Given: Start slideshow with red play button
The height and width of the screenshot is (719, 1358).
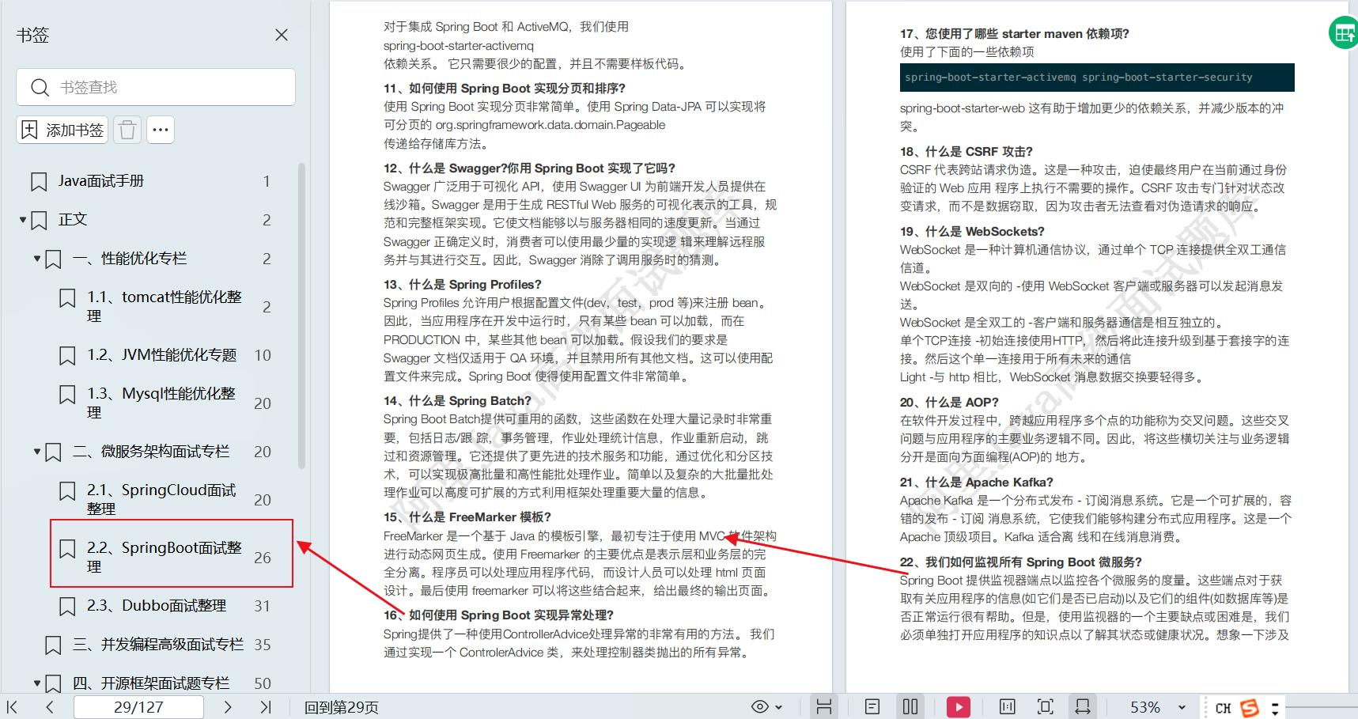Looking at the screenshot, I should pos(959,707).
